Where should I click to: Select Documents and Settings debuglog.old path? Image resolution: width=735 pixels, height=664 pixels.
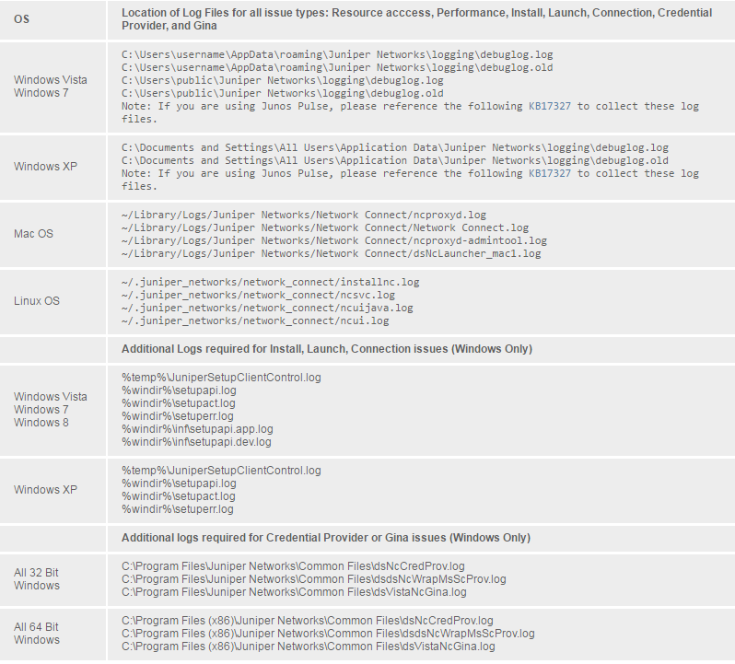[395, 160]
